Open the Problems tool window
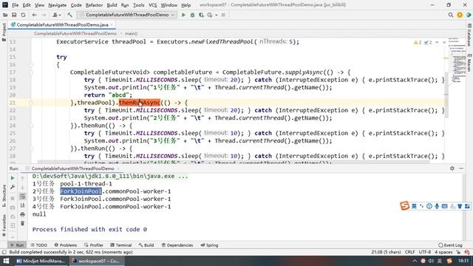 coord(66,245)
